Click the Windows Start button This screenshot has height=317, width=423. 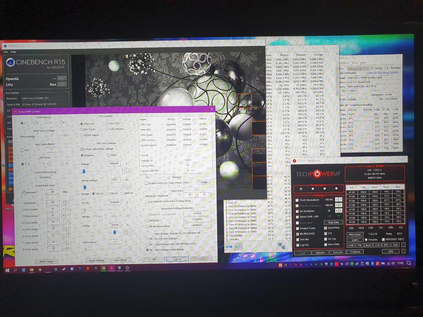click(7, 269)
